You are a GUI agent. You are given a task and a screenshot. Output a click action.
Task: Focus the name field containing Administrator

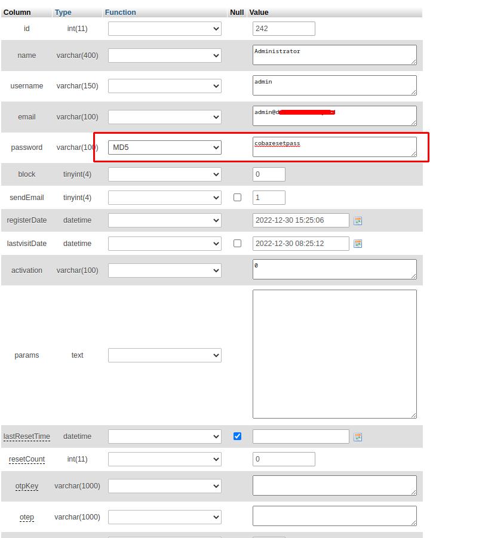point(334,55)
